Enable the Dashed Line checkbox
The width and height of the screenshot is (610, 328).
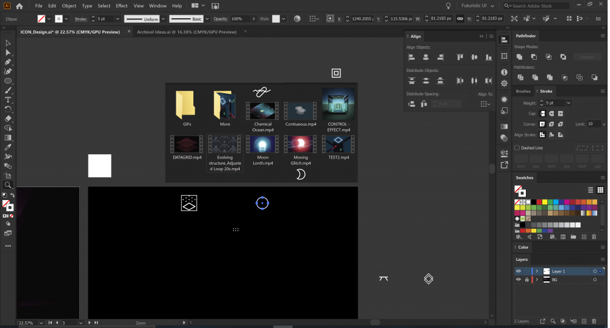pos(517,148)
